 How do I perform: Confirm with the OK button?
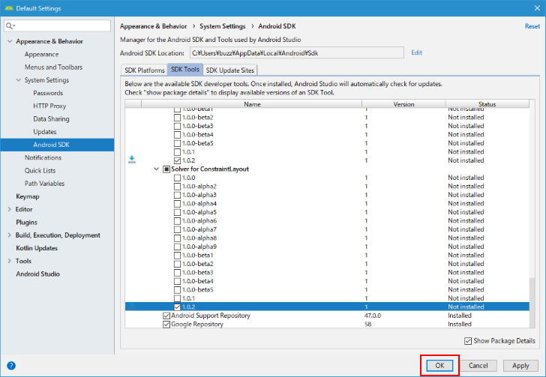(x=439, y=366)
